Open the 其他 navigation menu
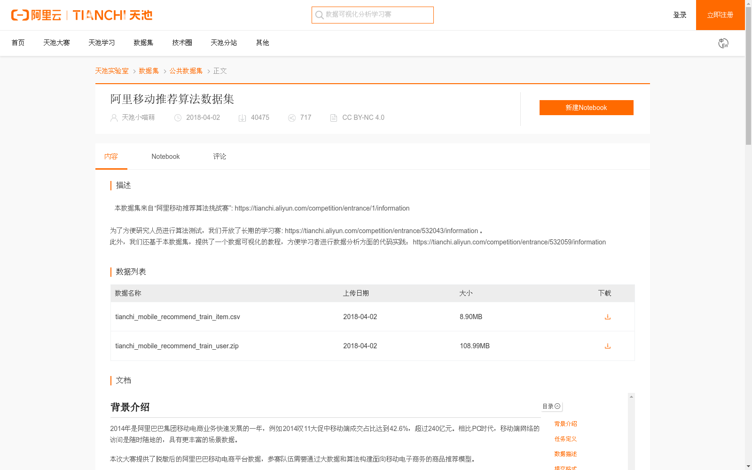This screenshot has width=752, height=470. click(262, 43)
